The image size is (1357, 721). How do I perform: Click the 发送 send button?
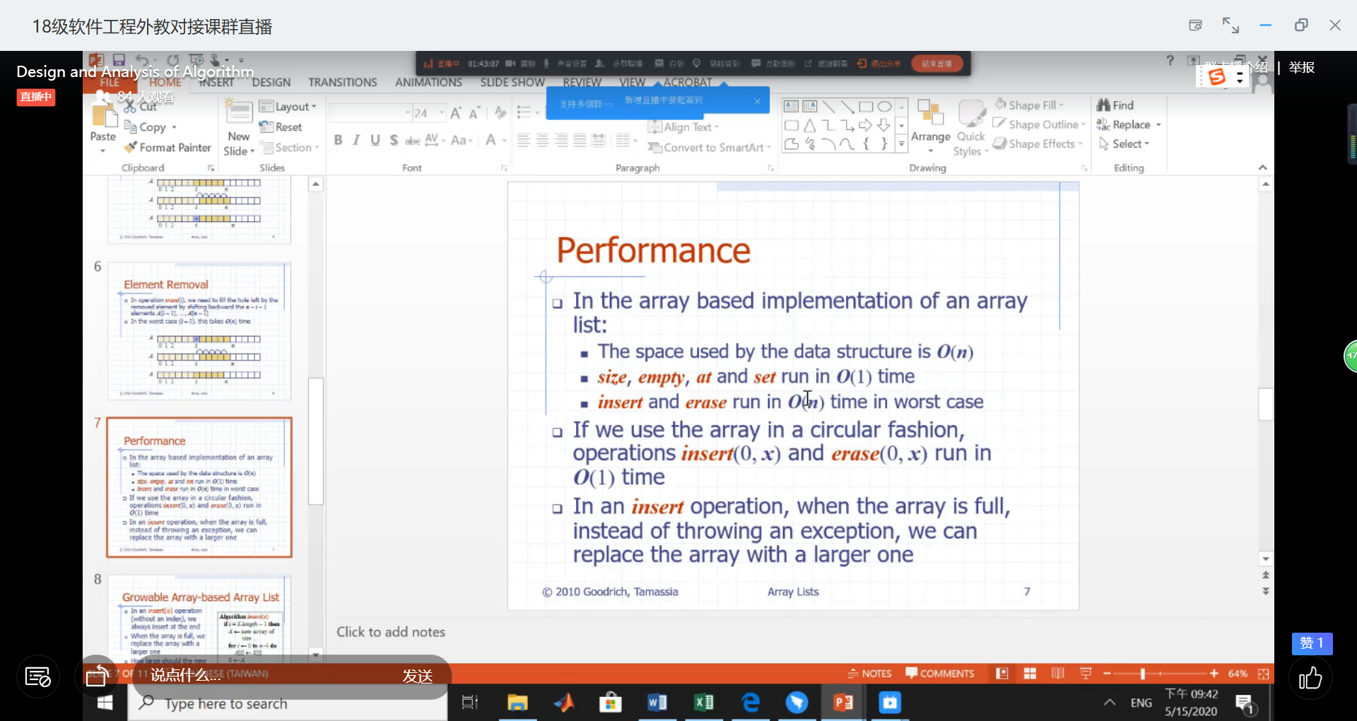point(417,676)
